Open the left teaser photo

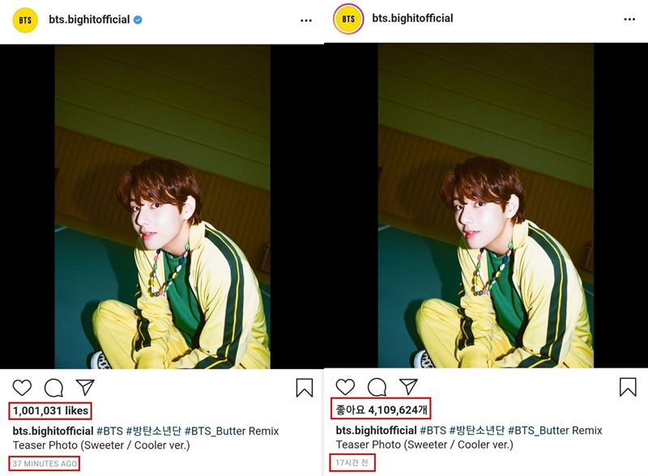tap(163, 206)
